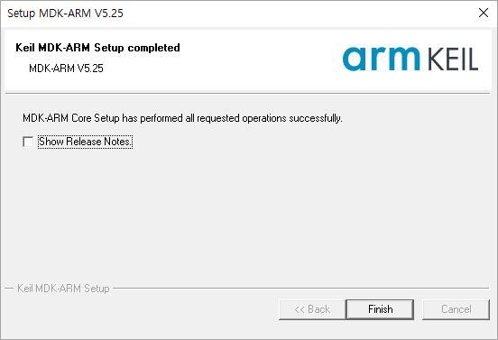Click the word successfully in the message
This screenshot has height=340, width=498.
click(316, 118)
